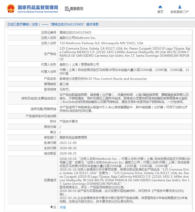Screen dimensions: 195x212
Task: Click registration number 国械注进20143135605 value cell
Action: 75,33
